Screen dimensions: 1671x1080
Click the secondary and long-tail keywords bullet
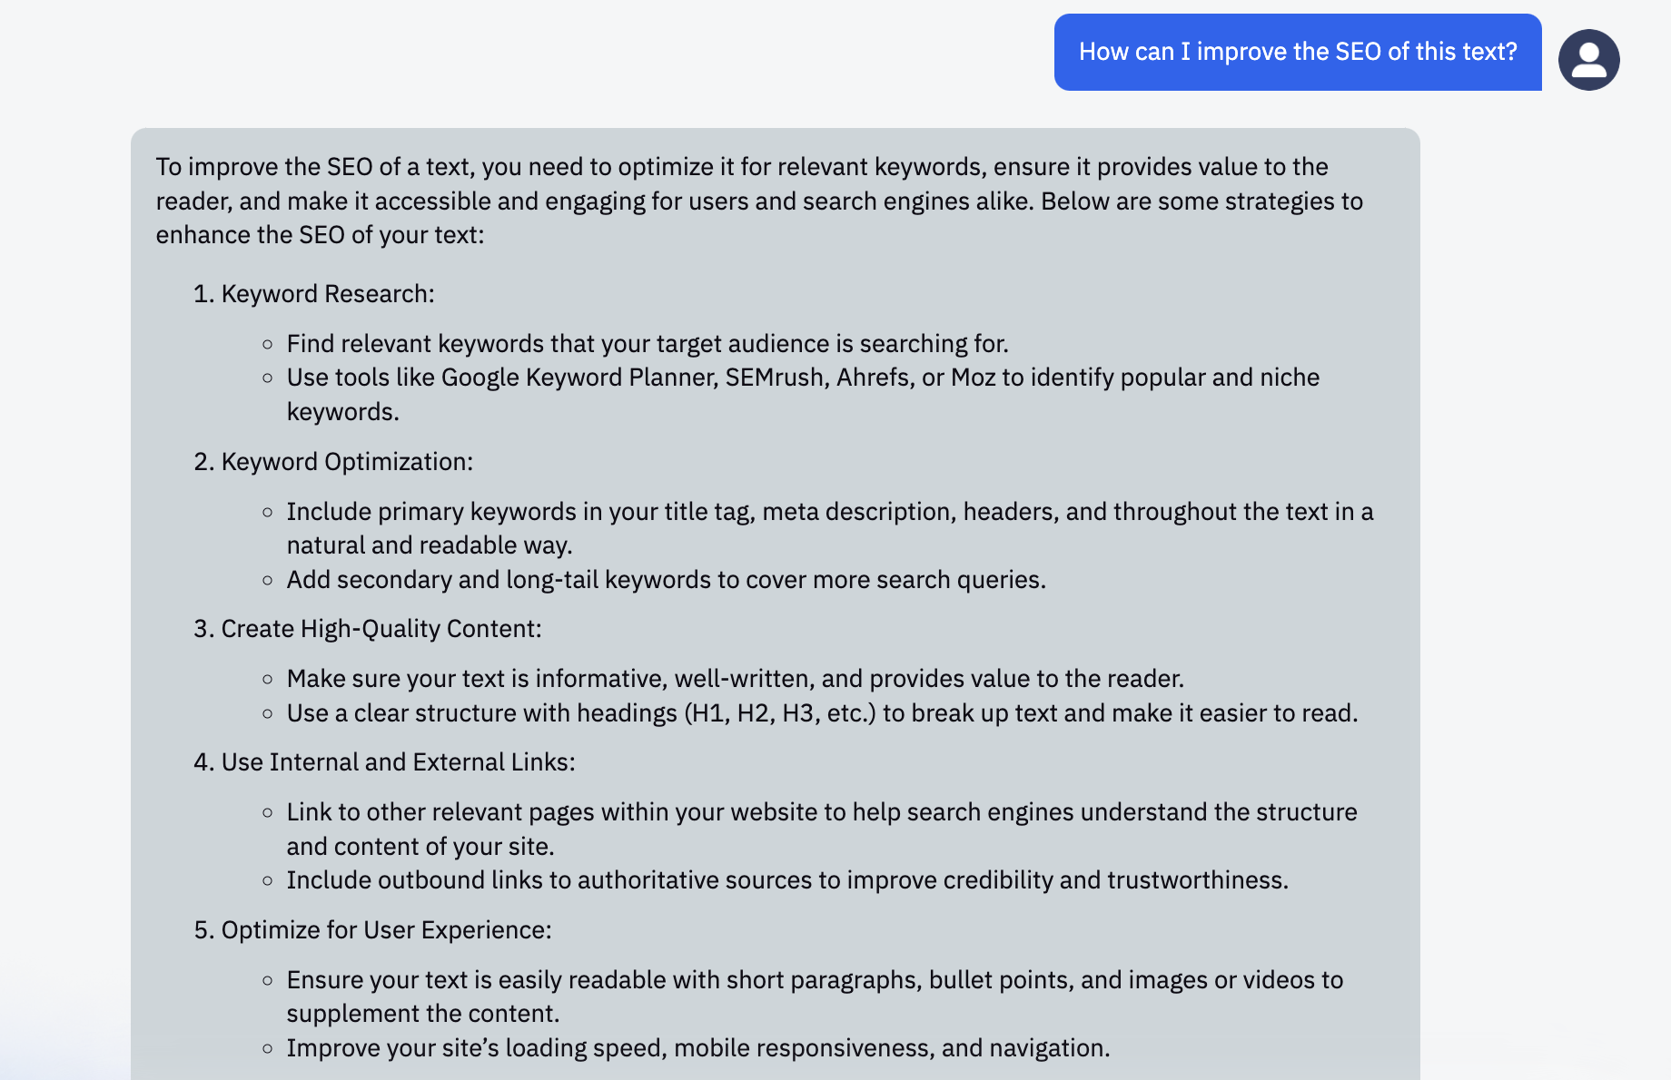pos(666,580)
